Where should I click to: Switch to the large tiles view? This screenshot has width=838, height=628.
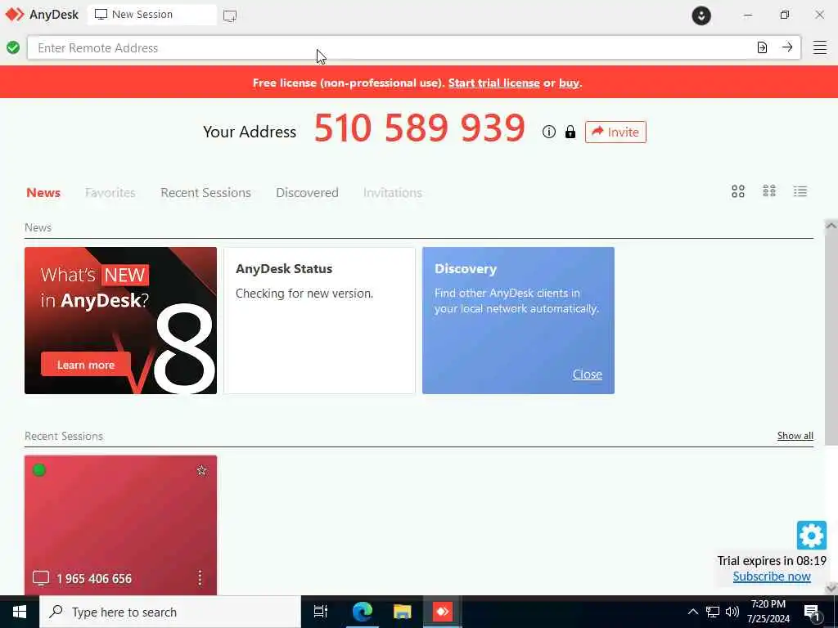coord(738,191)
